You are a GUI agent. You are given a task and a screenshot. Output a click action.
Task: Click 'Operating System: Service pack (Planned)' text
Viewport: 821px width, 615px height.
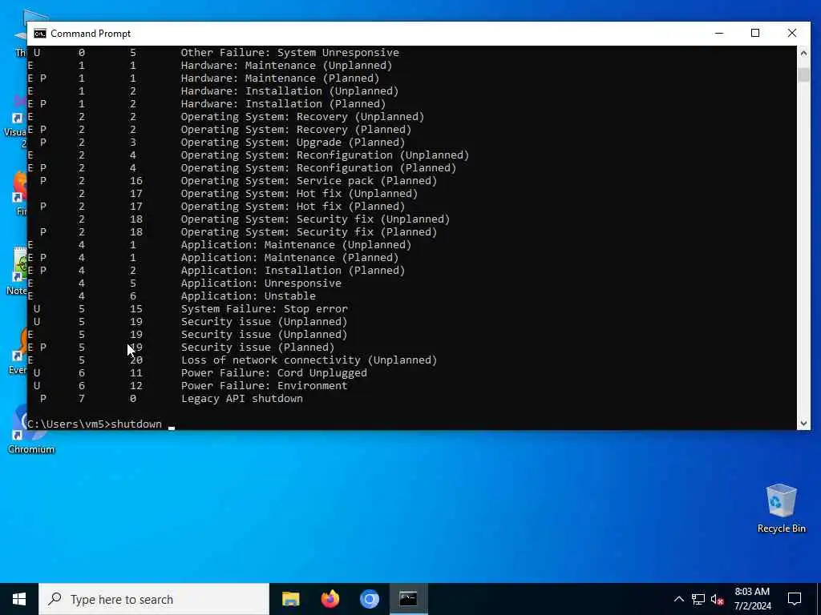pyautogui.click(x=309, y=180)
